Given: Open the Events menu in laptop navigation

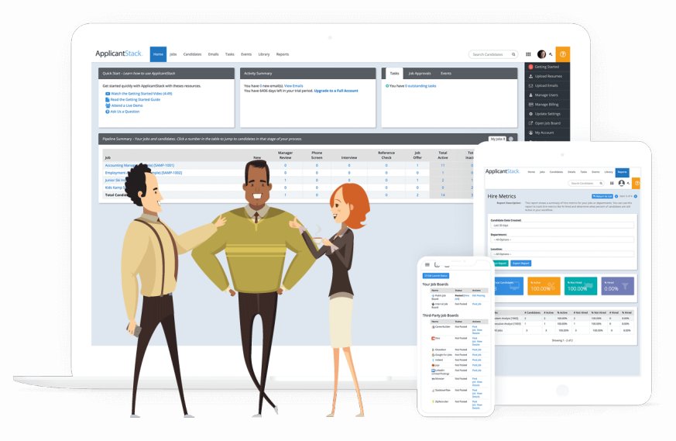Looking at the screenshot, I should [246, 54].
